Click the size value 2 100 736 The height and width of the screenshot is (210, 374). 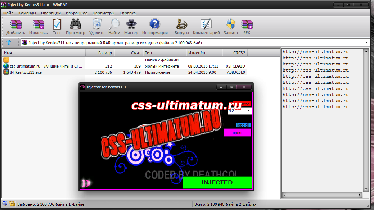(103, 72)
